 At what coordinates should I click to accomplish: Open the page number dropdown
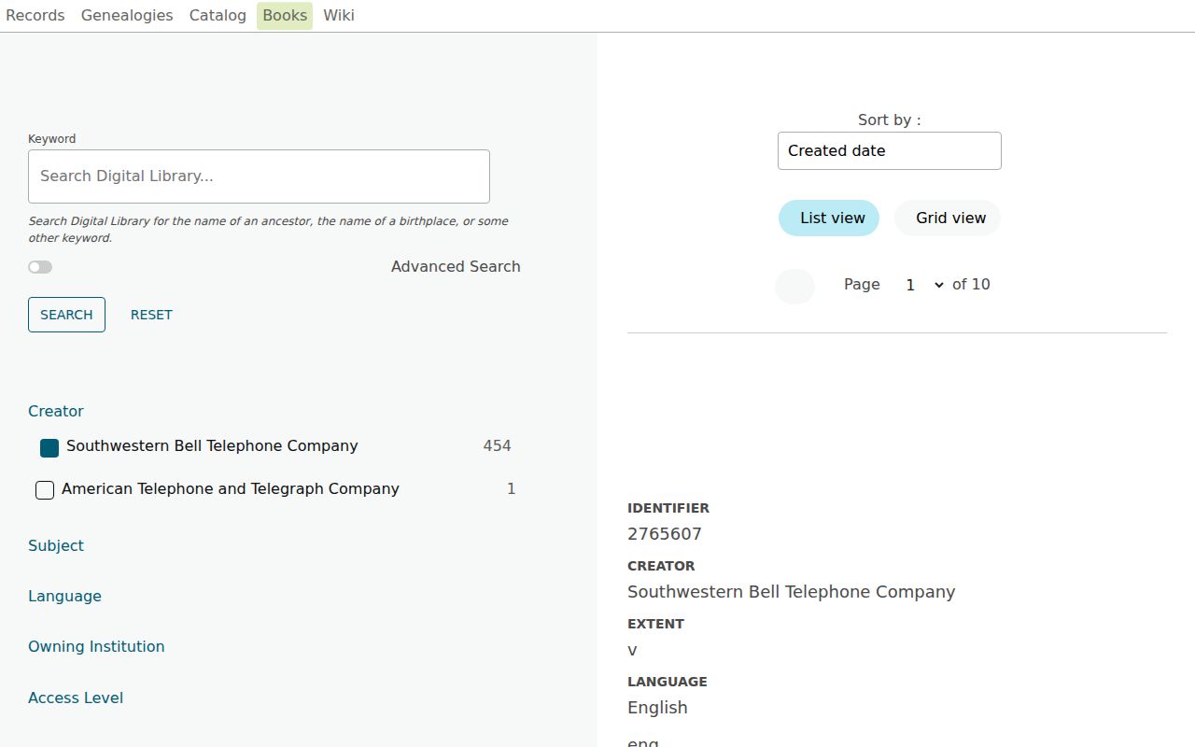pos(922,285)
